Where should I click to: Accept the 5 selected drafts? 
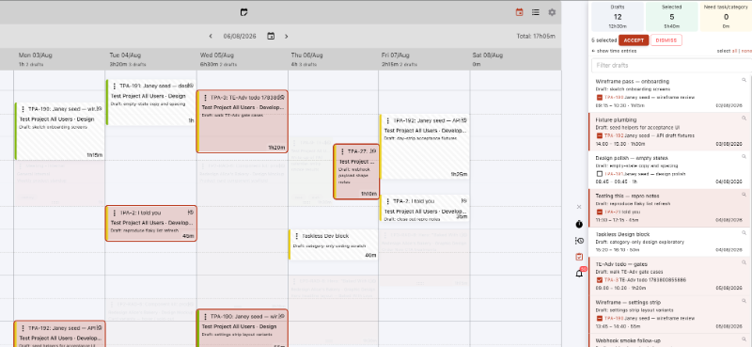point(634,40)
